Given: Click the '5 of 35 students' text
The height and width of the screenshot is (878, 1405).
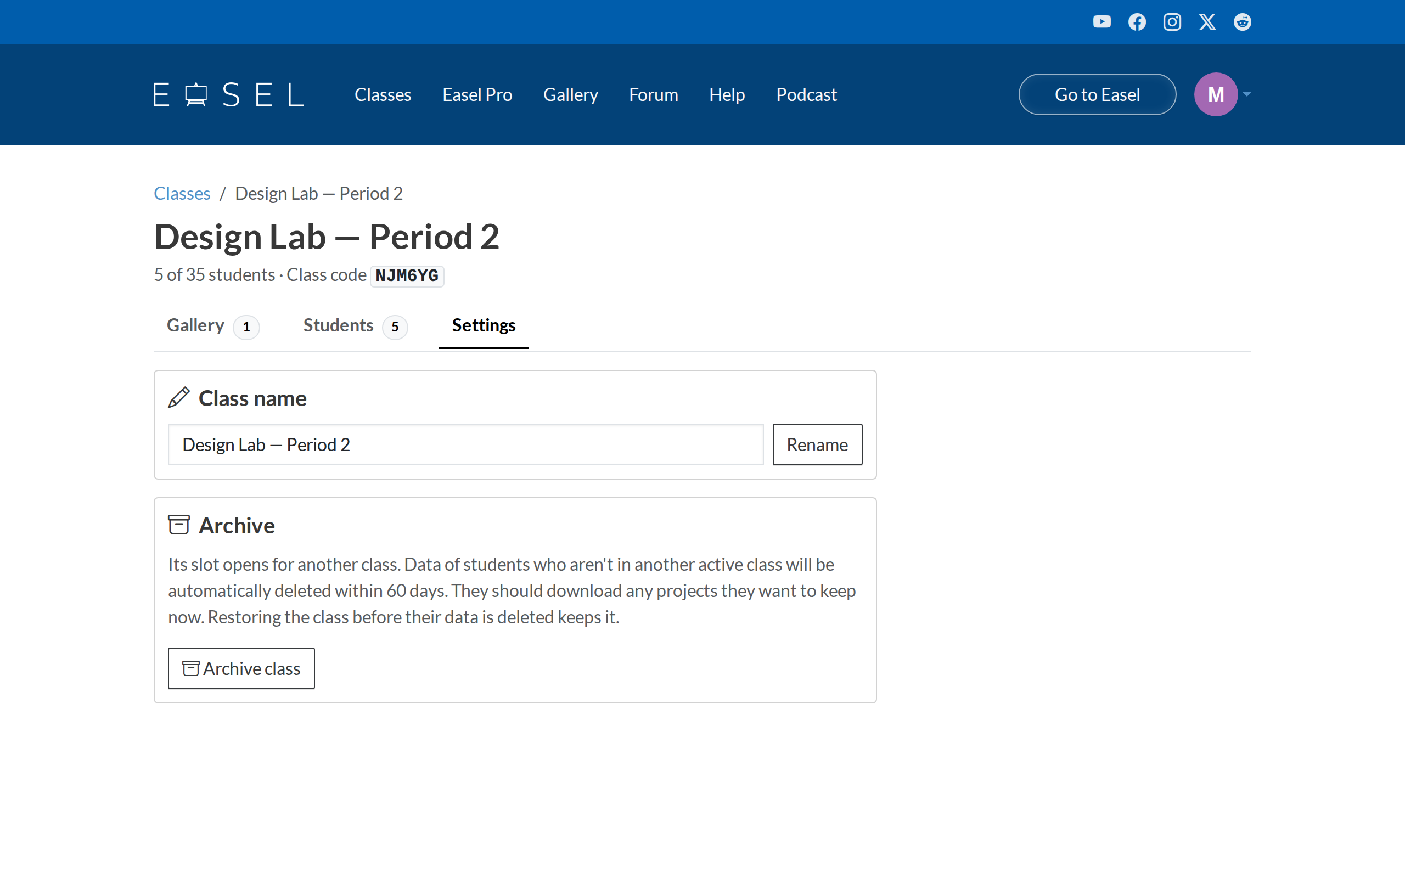Looking at the screenshot, I should point(214,274).
